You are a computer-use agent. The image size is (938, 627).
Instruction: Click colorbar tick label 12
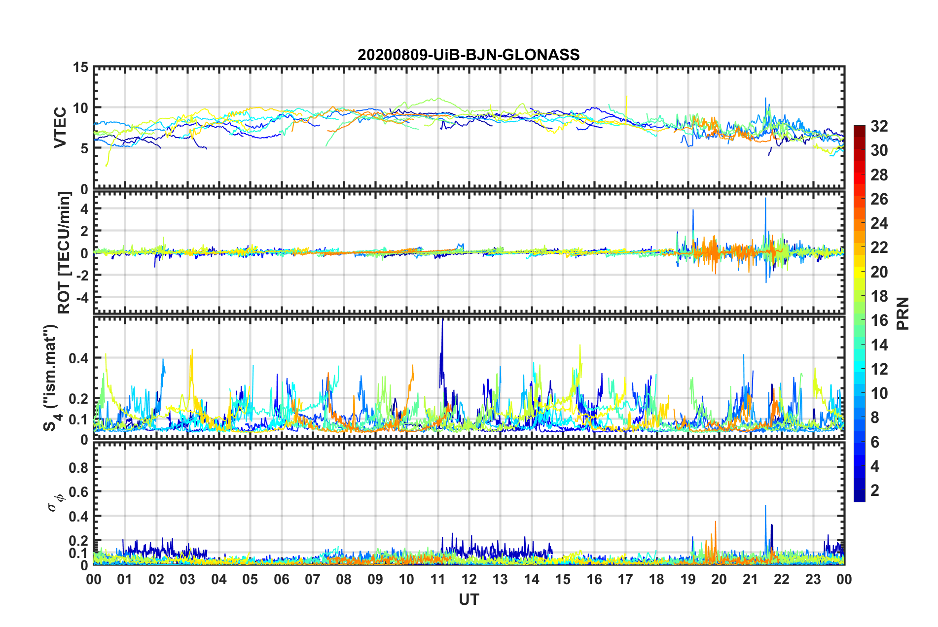(879, 369)
